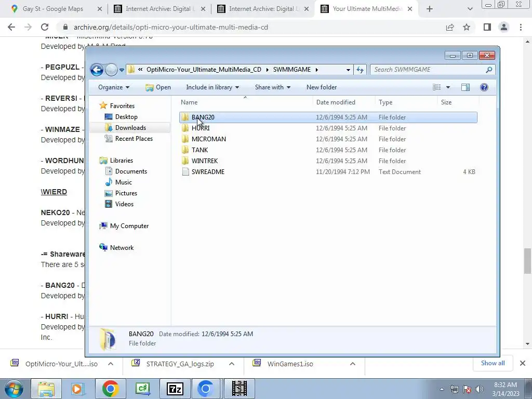Reload the archive.org page
Image resolution: width=532 pixels, height=399 pixels.
click(x=45, y=27)
